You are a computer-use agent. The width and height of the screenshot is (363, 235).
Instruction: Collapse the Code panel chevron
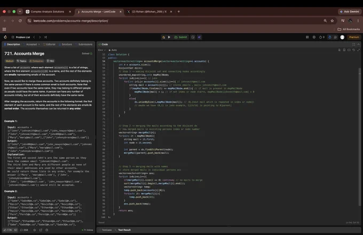pos(358,44)
